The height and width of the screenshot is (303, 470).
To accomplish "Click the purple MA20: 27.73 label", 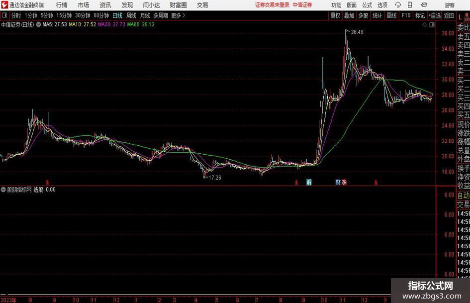I will 111,24.
